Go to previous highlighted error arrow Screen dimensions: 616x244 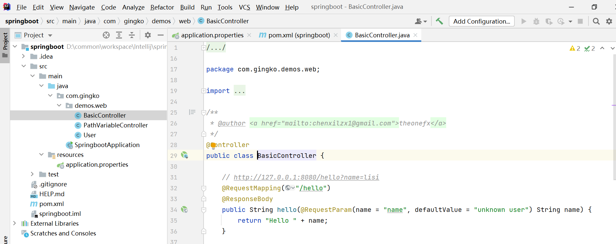[x=602, y=48]
